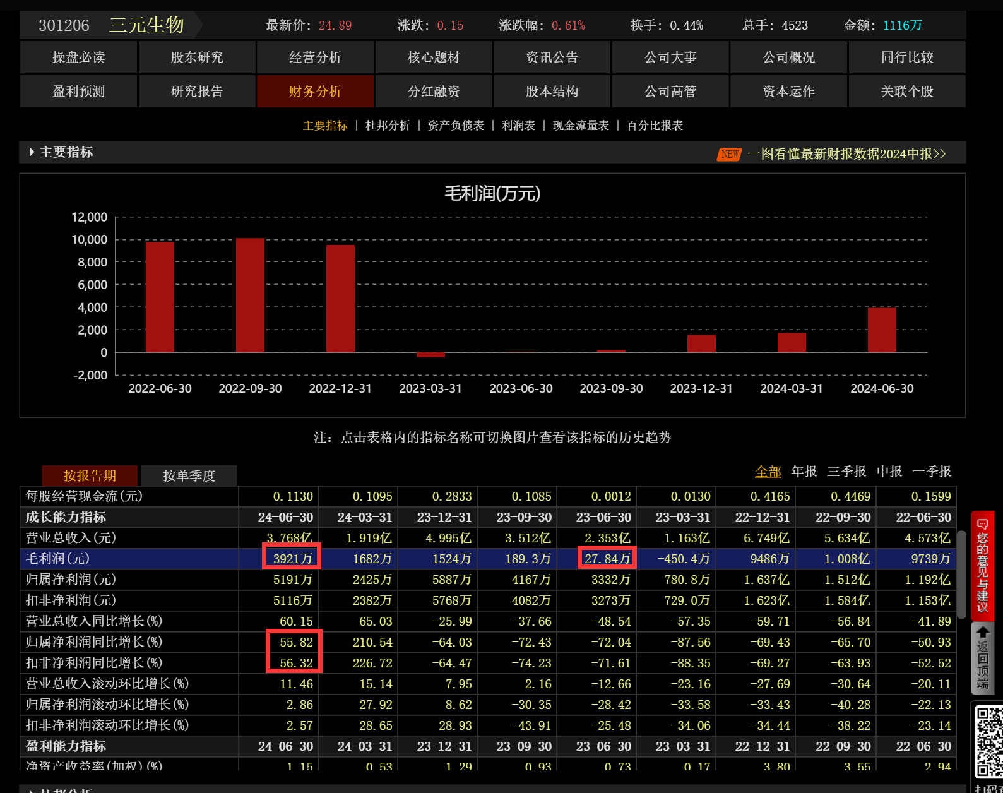Filter reports by 年报
Image resolution: width=1003 pixels, height=793 pixels.
click(x=804, y=472)
